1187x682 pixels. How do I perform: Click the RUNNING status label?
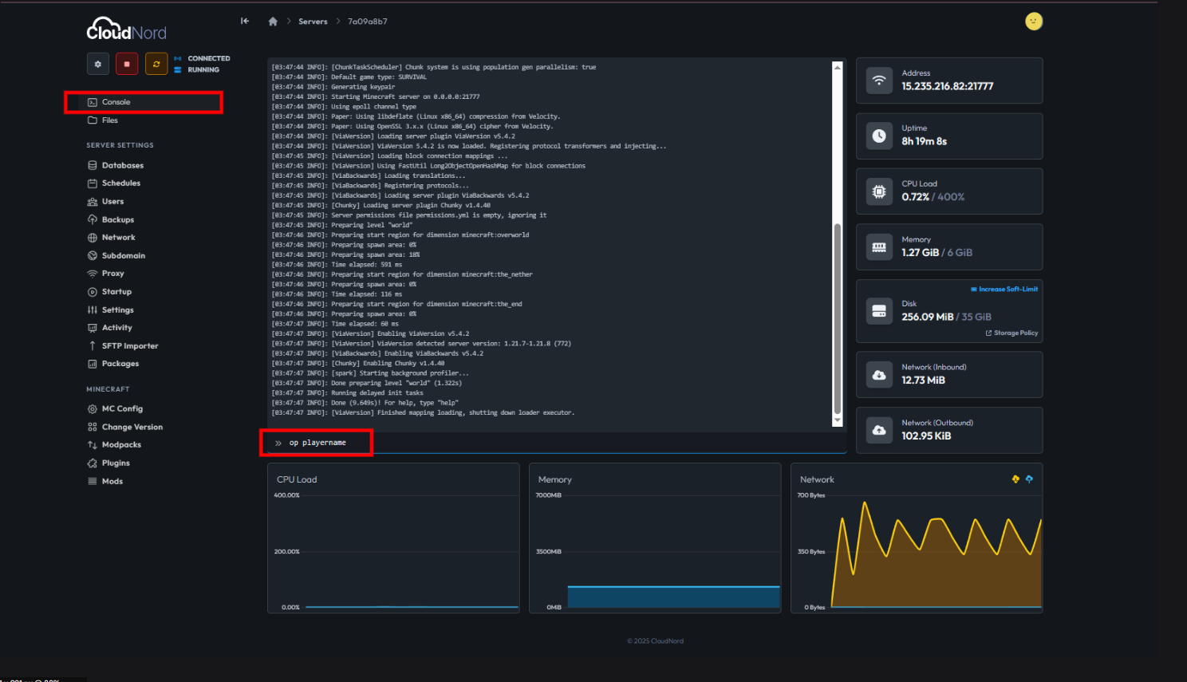tap(203, 69)
